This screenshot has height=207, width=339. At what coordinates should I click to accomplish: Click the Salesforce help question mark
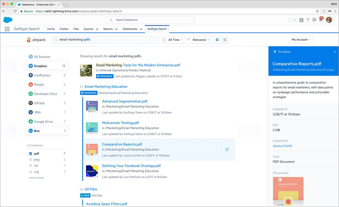point(308,20)
